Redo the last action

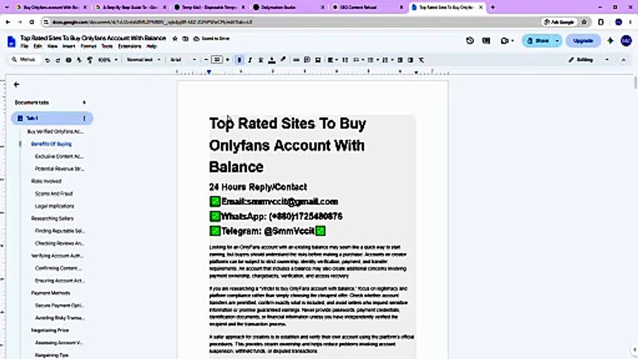[58, 60]
